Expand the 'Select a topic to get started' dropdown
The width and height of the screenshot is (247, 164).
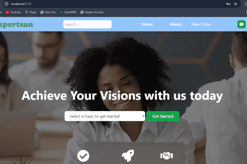105,116
